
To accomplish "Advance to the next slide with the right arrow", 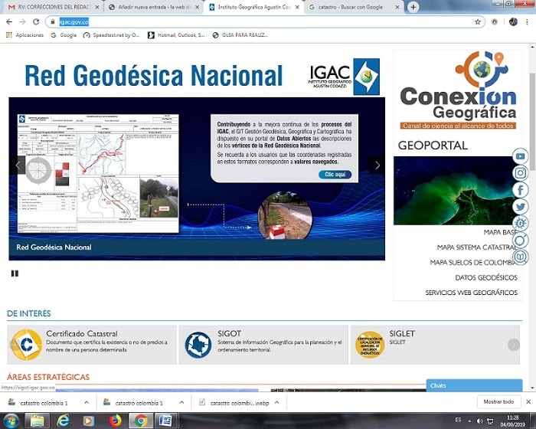I will (377, 165).
